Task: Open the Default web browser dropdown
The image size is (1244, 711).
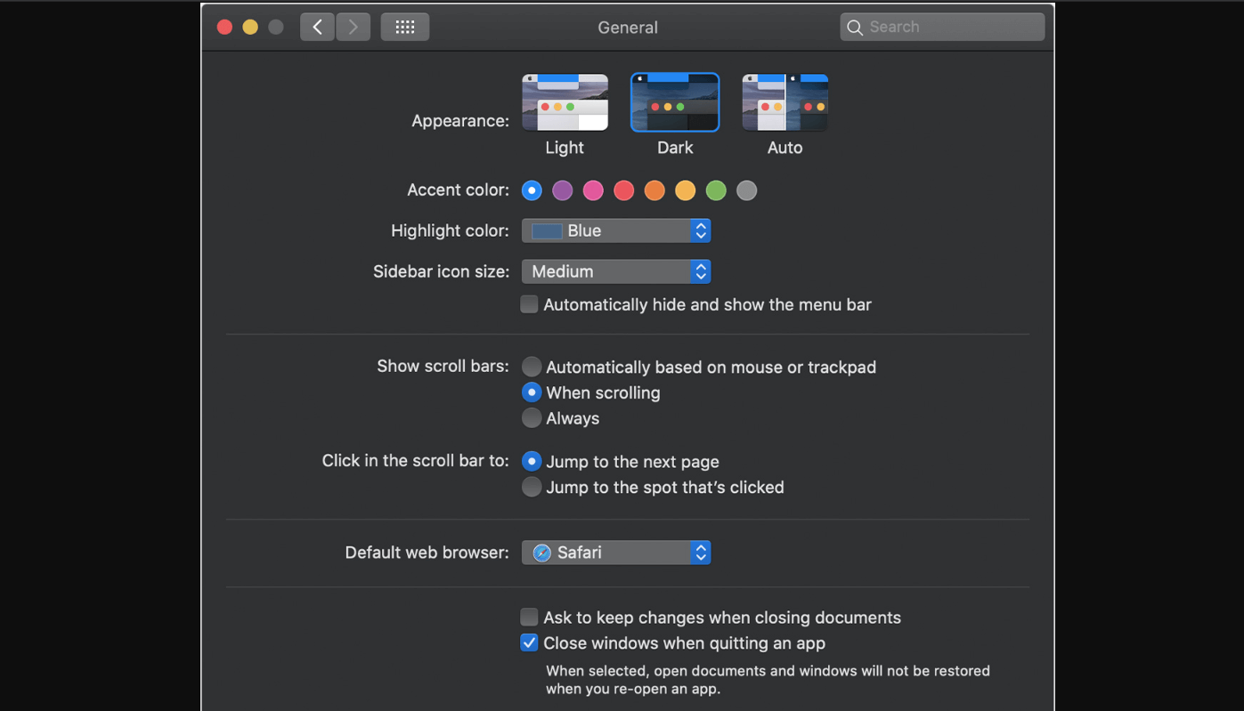Action: point(700,552)
